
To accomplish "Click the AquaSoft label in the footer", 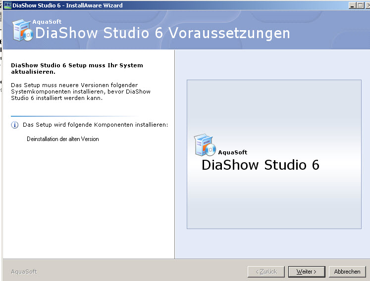I will [24, 272].
